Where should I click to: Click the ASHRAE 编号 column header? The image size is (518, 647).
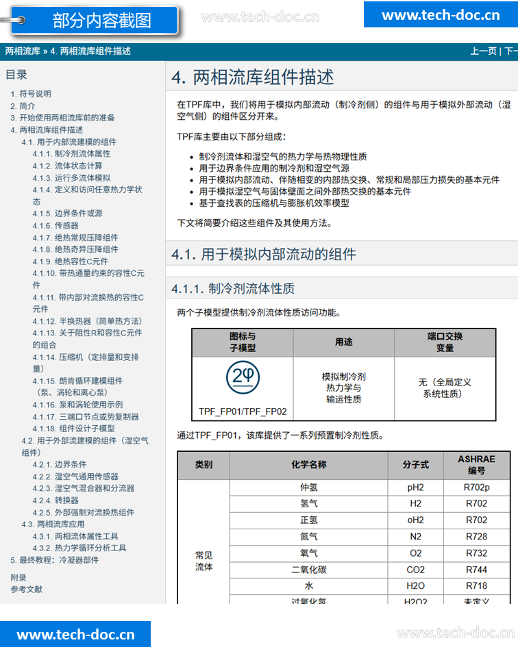[x=476, y=465]
